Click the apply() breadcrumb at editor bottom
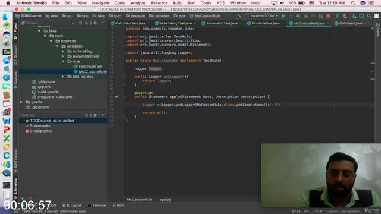The width and height of the screenshot is (381, 214). (165, 200)
